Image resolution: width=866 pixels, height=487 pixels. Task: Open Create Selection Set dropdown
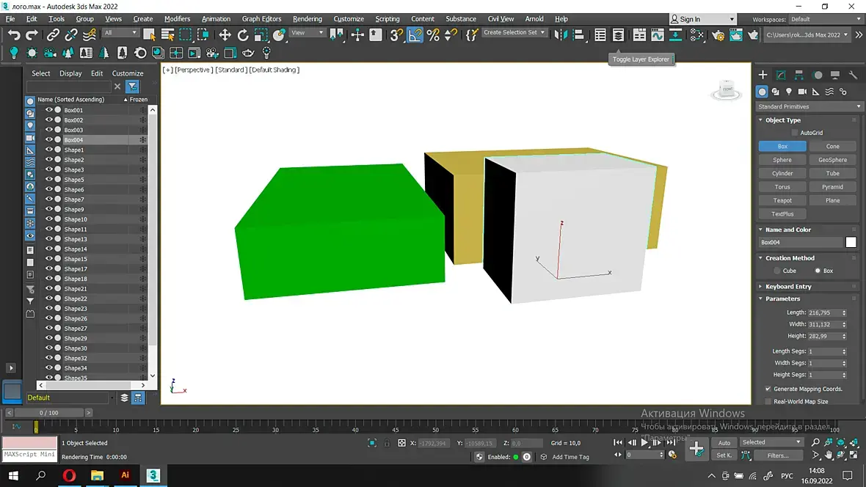click(x=514, y=32)
